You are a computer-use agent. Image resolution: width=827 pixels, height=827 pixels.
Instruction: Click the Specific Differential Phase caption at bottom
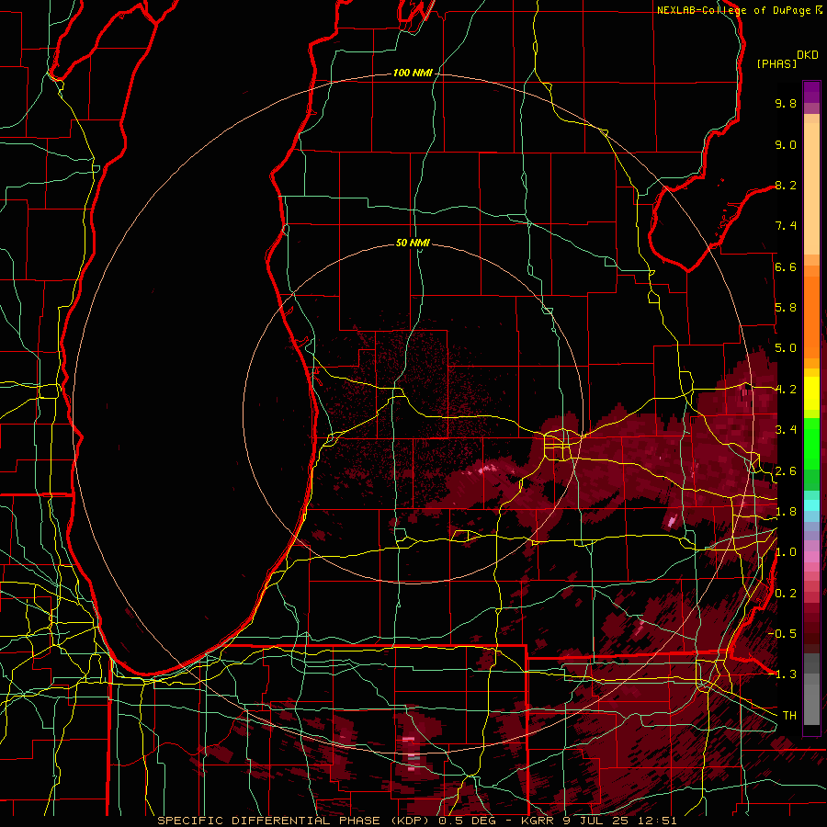coord(416,821)
